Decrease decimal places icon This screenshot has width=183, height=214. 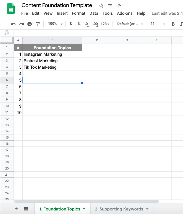click(87, 24)
